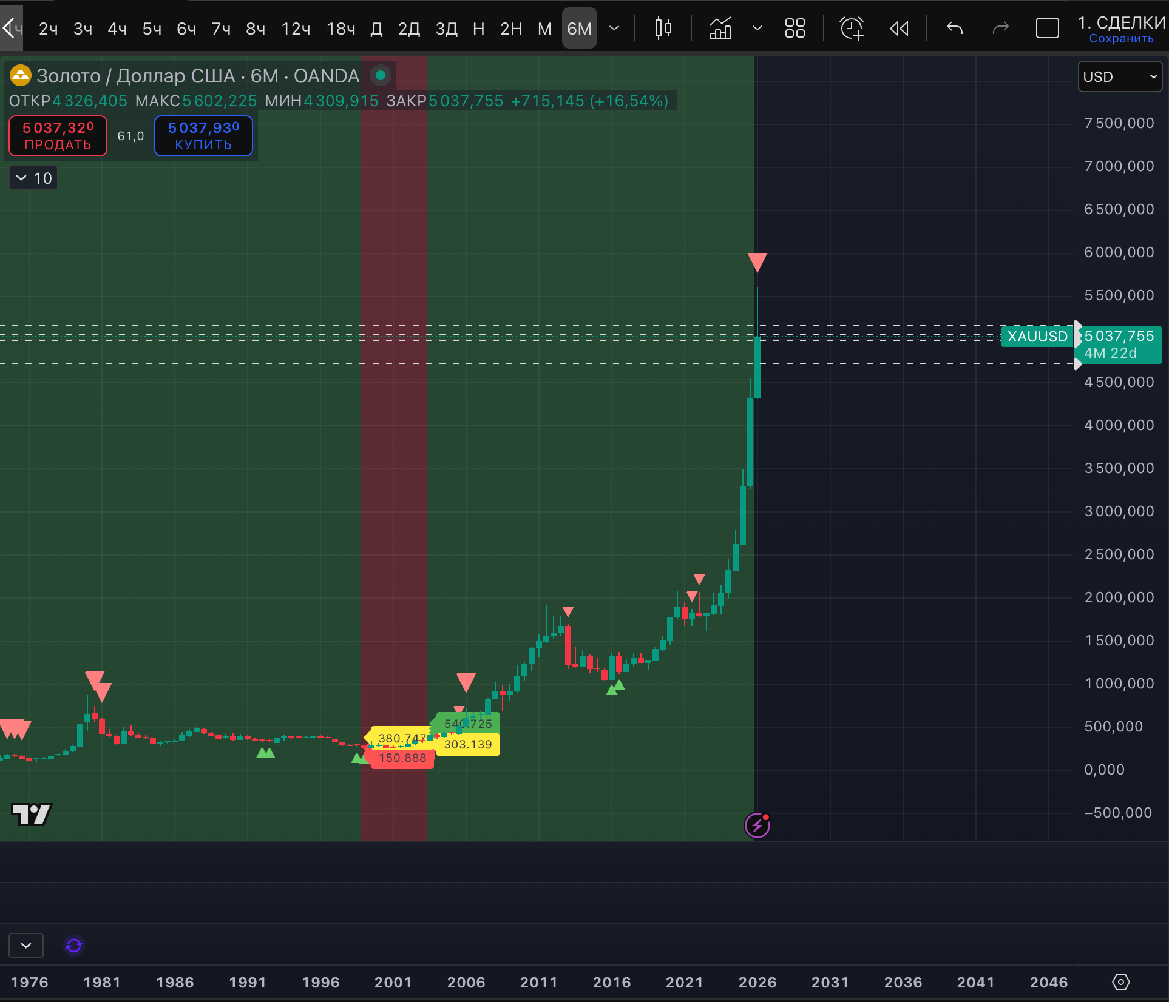Create a new price alert
The image size is (1169, 1002).
(852, 29)
